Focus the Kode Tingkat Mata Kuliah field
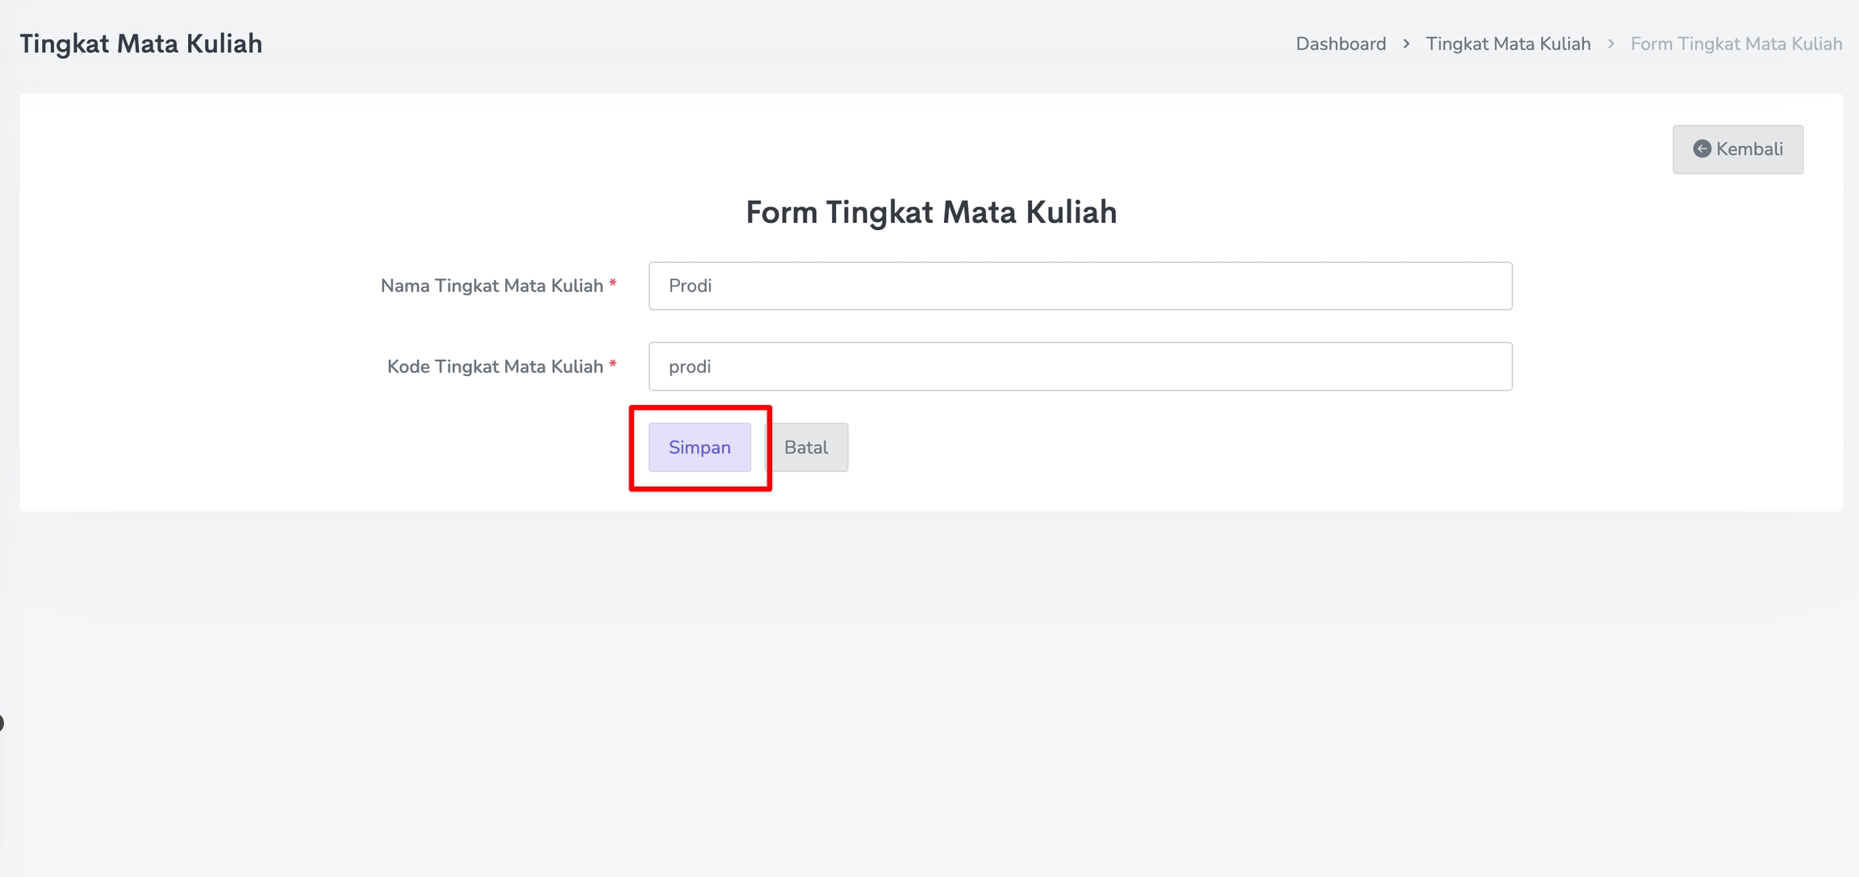Image resolution: width=1859 pixels, height=877 pixels. [x=1080, y=367]
